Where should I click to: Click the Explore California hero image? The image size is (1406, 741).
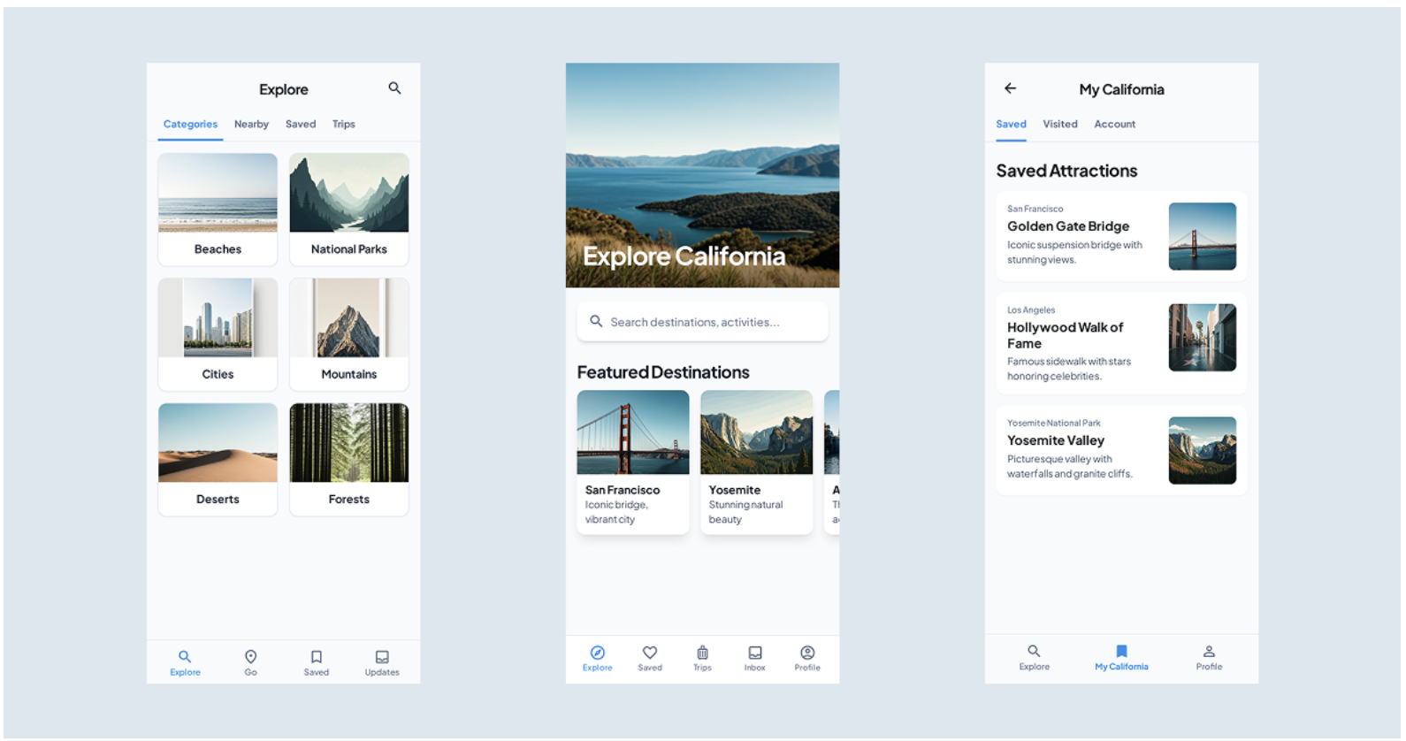point(703,175)
